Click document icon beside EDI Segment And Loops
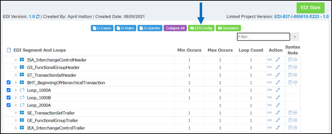Screen dimensions: 332x134 [x=9, y=50]
